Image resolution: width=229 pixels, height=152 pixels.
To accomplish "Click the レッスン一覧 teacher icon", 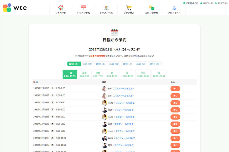I will 106,8.
